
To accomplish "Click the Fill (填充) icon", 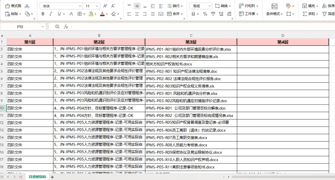I will pos(305,6).
